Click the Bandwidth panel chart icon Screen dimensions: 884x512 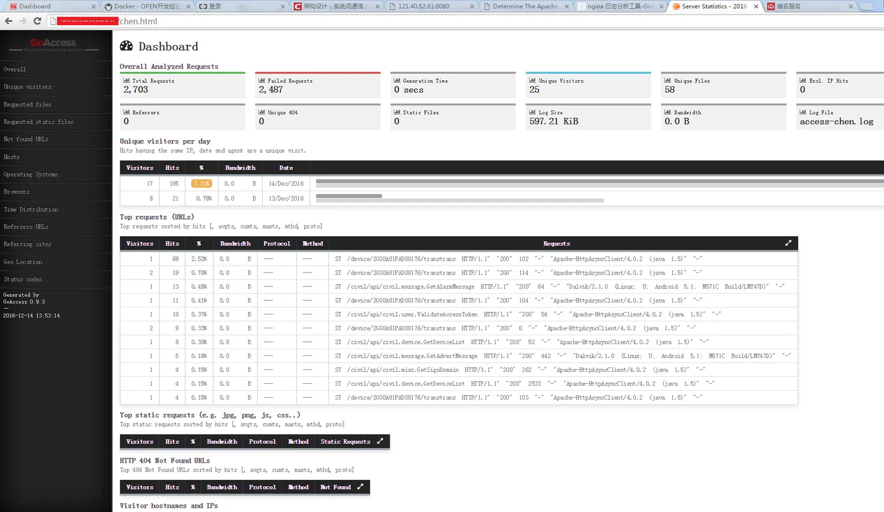[x=668, y=112]
